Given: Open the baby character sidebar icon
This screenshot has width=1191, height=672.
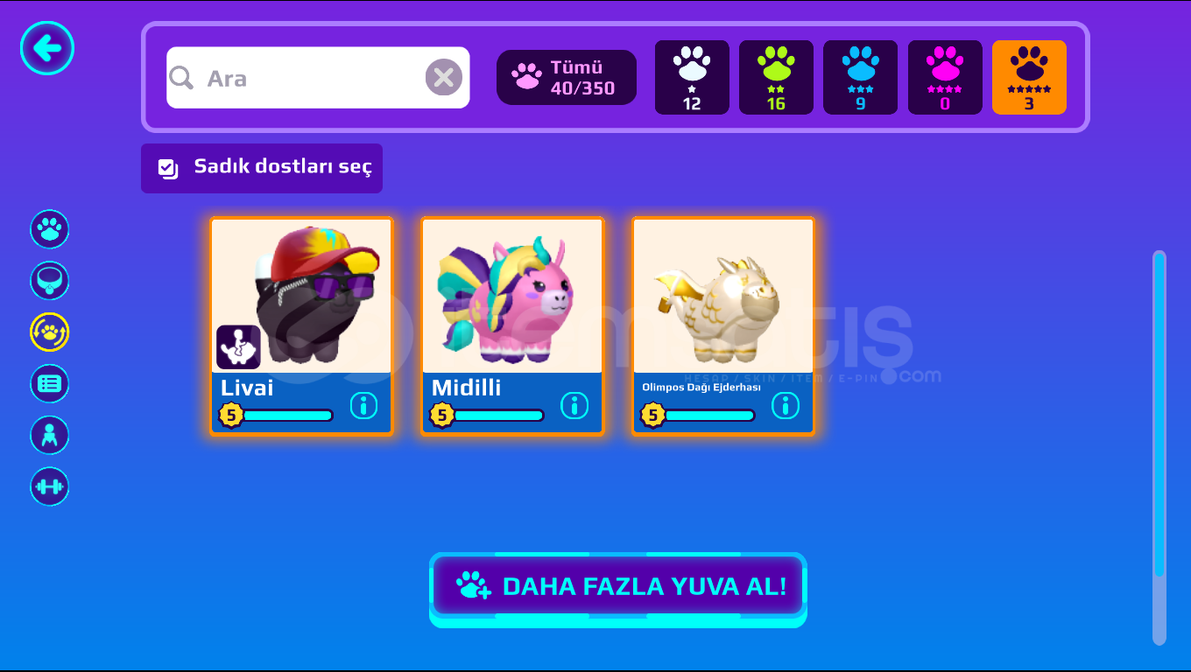Looking at the screenshot, I should [x=50, y=435].
